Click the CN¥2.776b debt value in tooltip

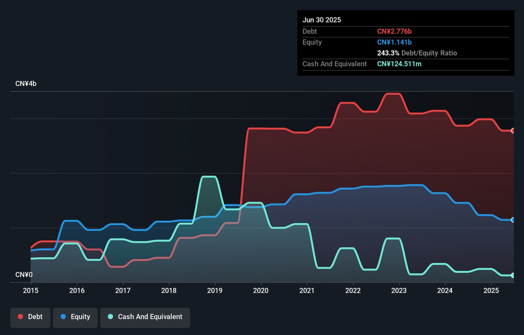[394, 32]
